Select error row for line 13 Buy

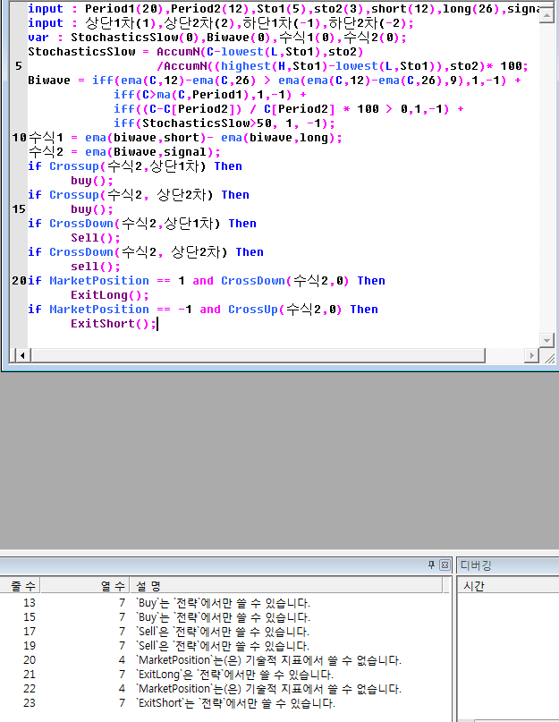pos(224,602)
